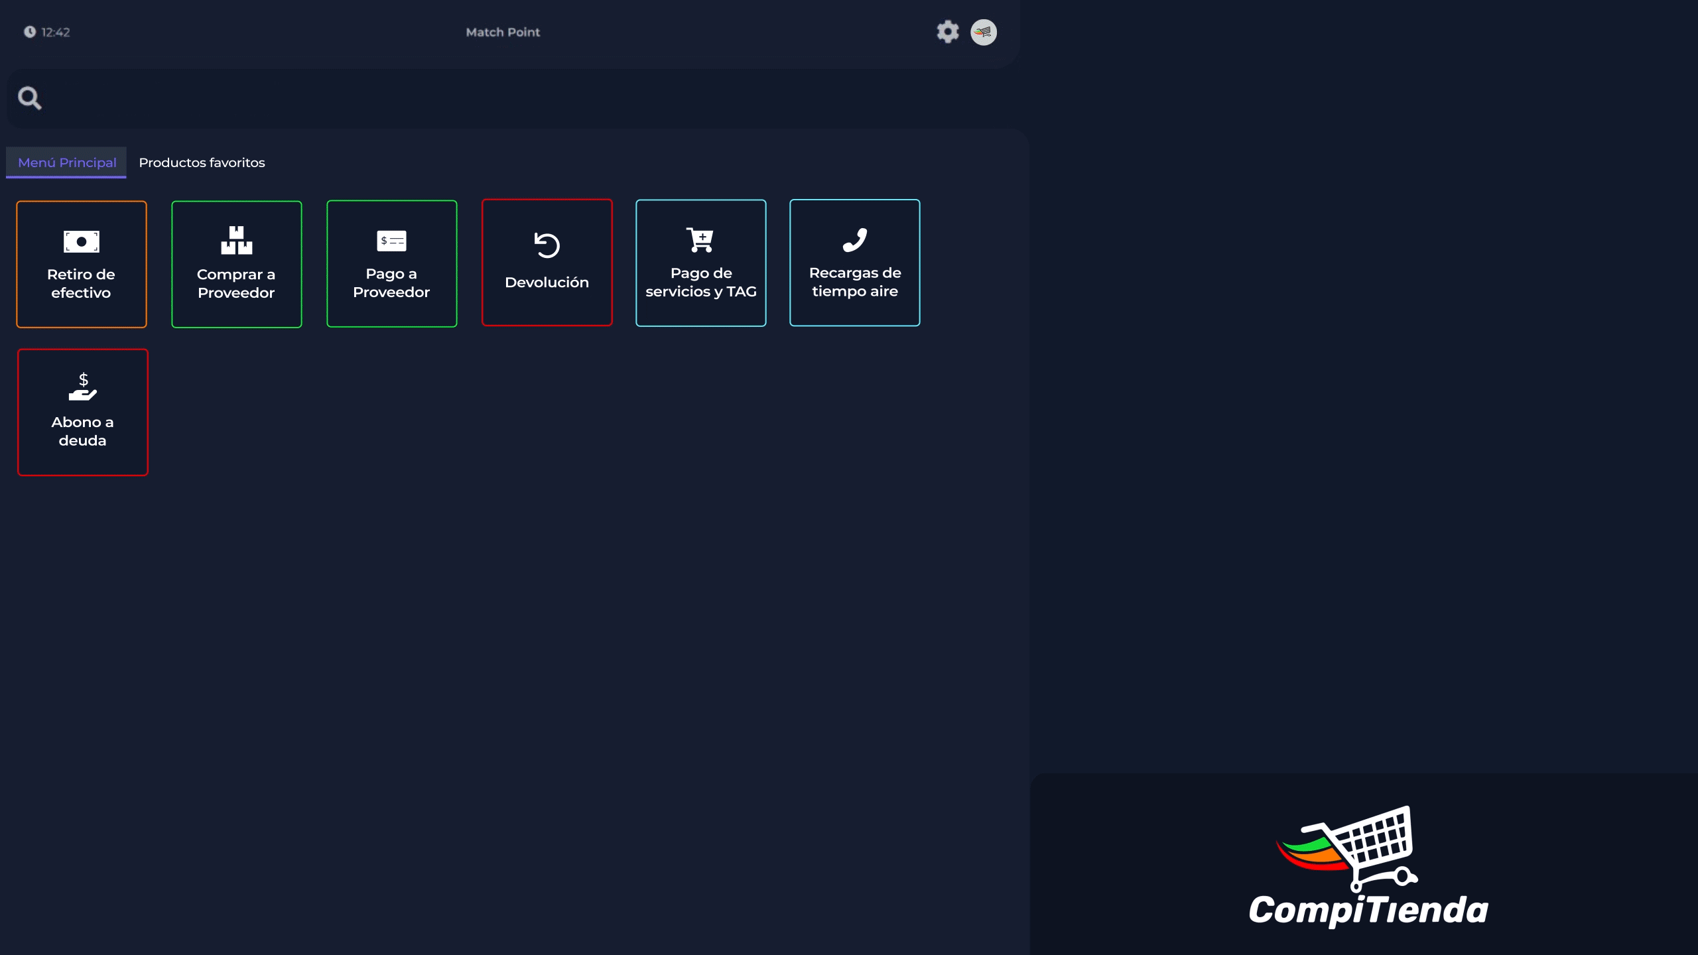The height and width of the screenshot is (955, 1698).
Task: Open Retiro de efectivo option
Action: point(81,283)
